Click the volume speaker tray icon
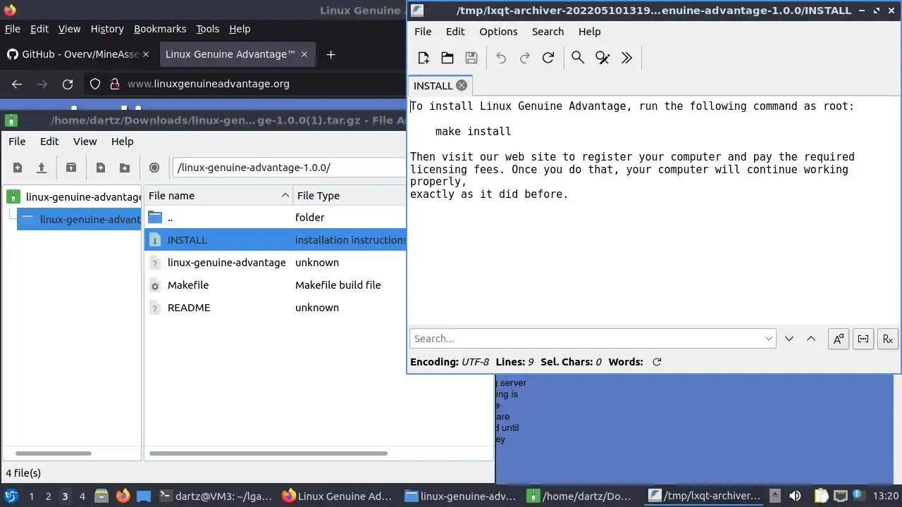 (x=795, y=496)
